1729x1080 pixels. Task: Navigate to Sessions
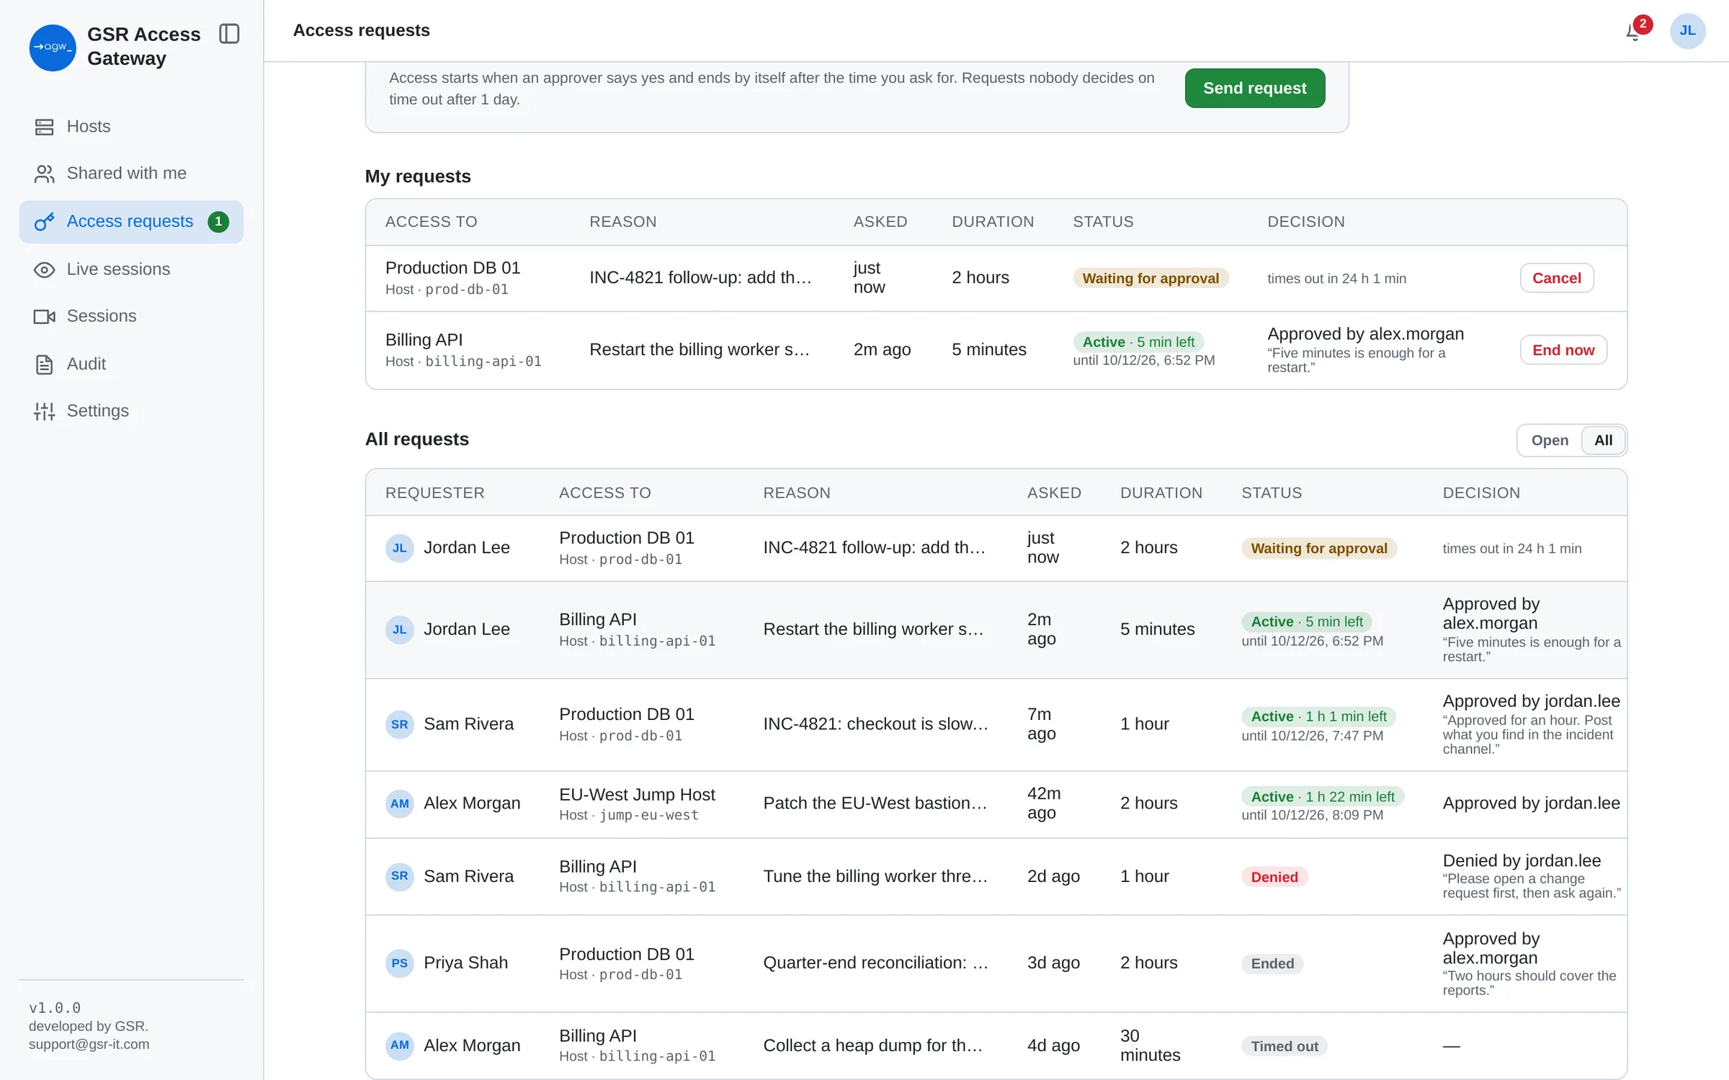131,316
